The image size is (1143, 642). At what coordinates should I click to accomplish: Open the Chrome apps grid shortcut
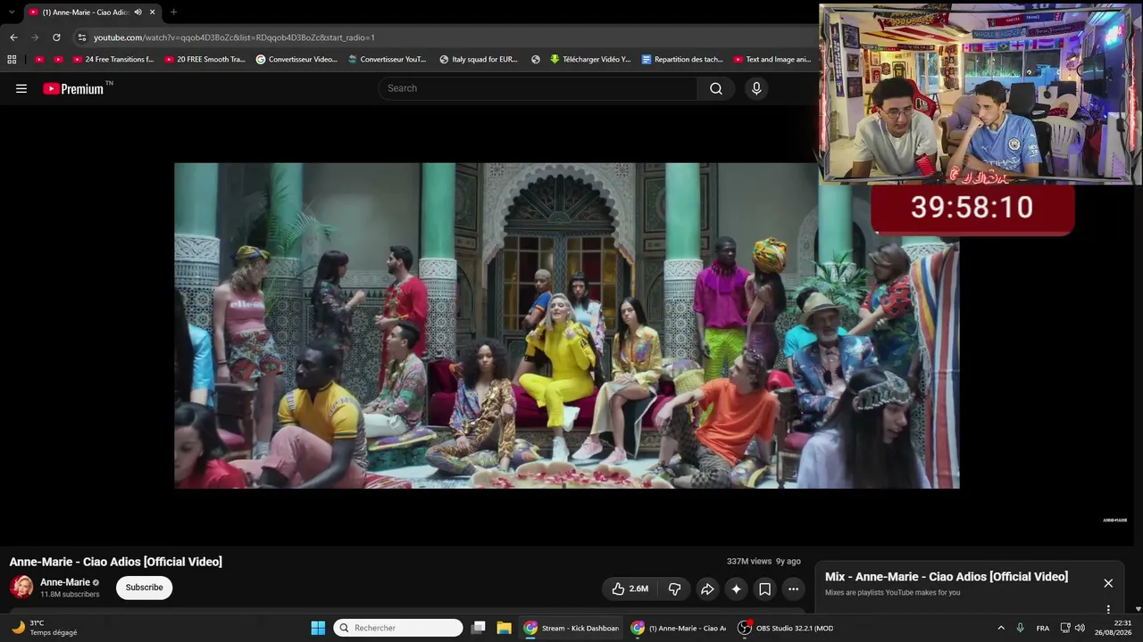coord(12,60)
